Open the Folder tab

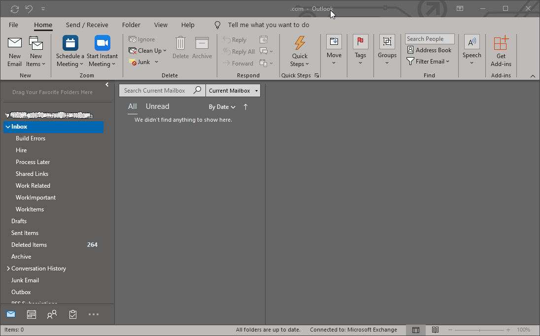[x=131, y=25]
